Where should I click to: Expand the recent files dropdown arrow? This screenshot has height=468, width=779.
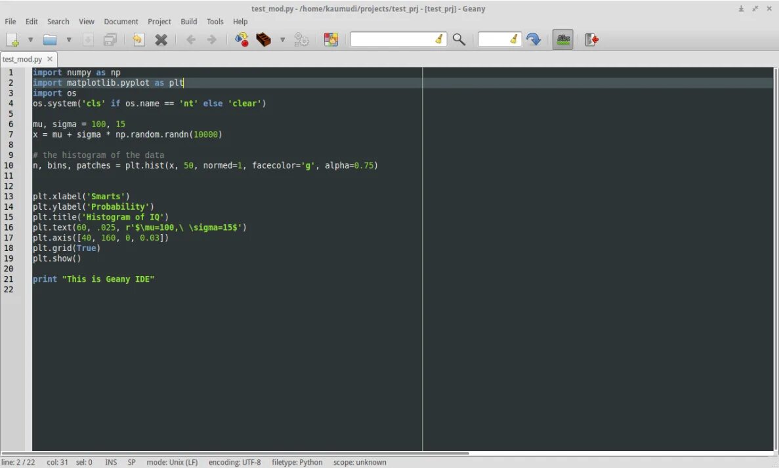tap(69, 40)
